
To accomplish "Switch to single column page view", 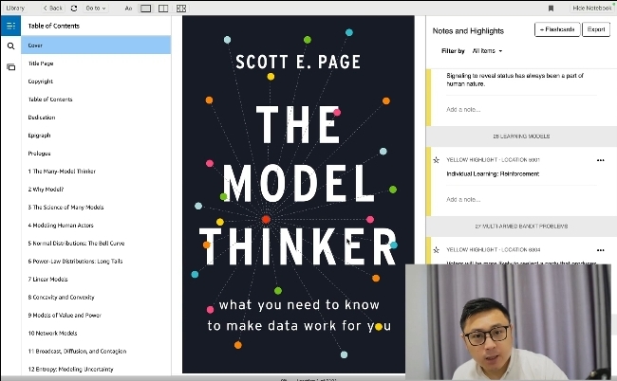I will pos(145,9).
